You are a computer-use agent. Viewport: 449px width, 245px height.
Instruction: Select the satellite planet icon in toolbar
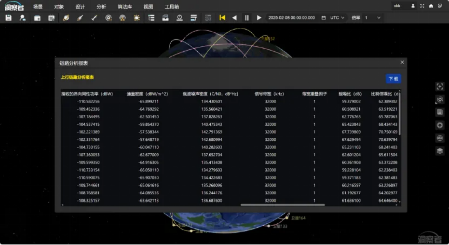coord(66,18)
